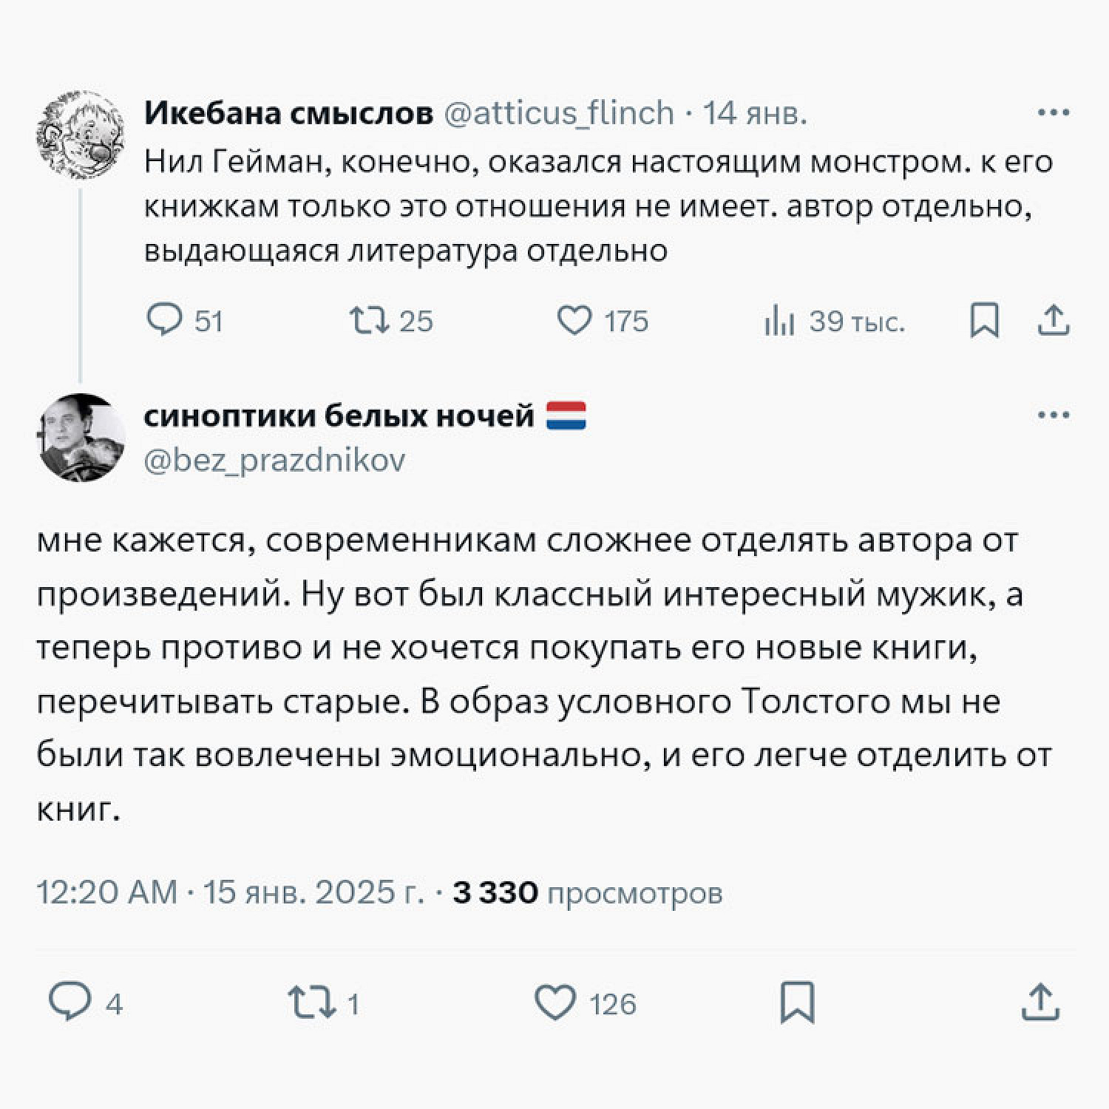Retweet the синоптики белых ночей post

tap(312, 1003)
